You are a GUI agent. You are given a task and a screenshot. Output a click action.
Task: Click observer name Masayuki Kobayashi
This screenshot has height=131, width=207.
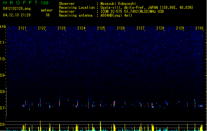[118, 4]
